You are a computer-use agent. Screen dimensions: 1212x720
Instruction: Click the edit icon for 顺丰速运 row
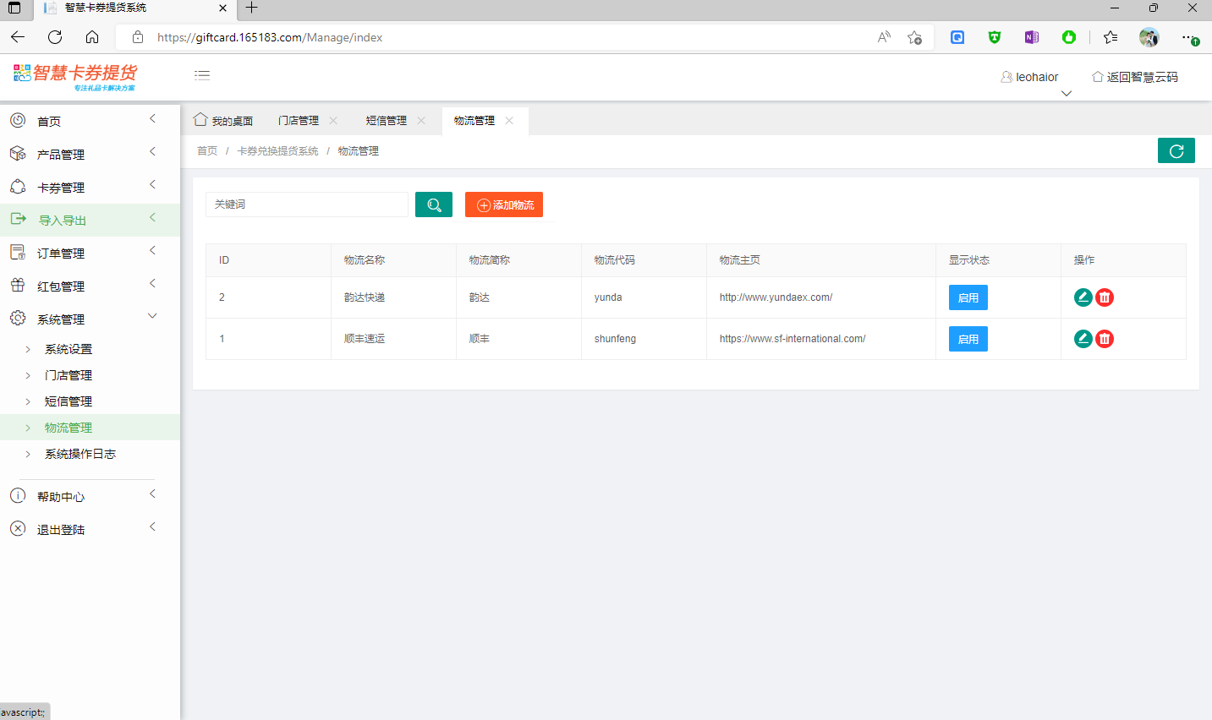(1083, 339)
